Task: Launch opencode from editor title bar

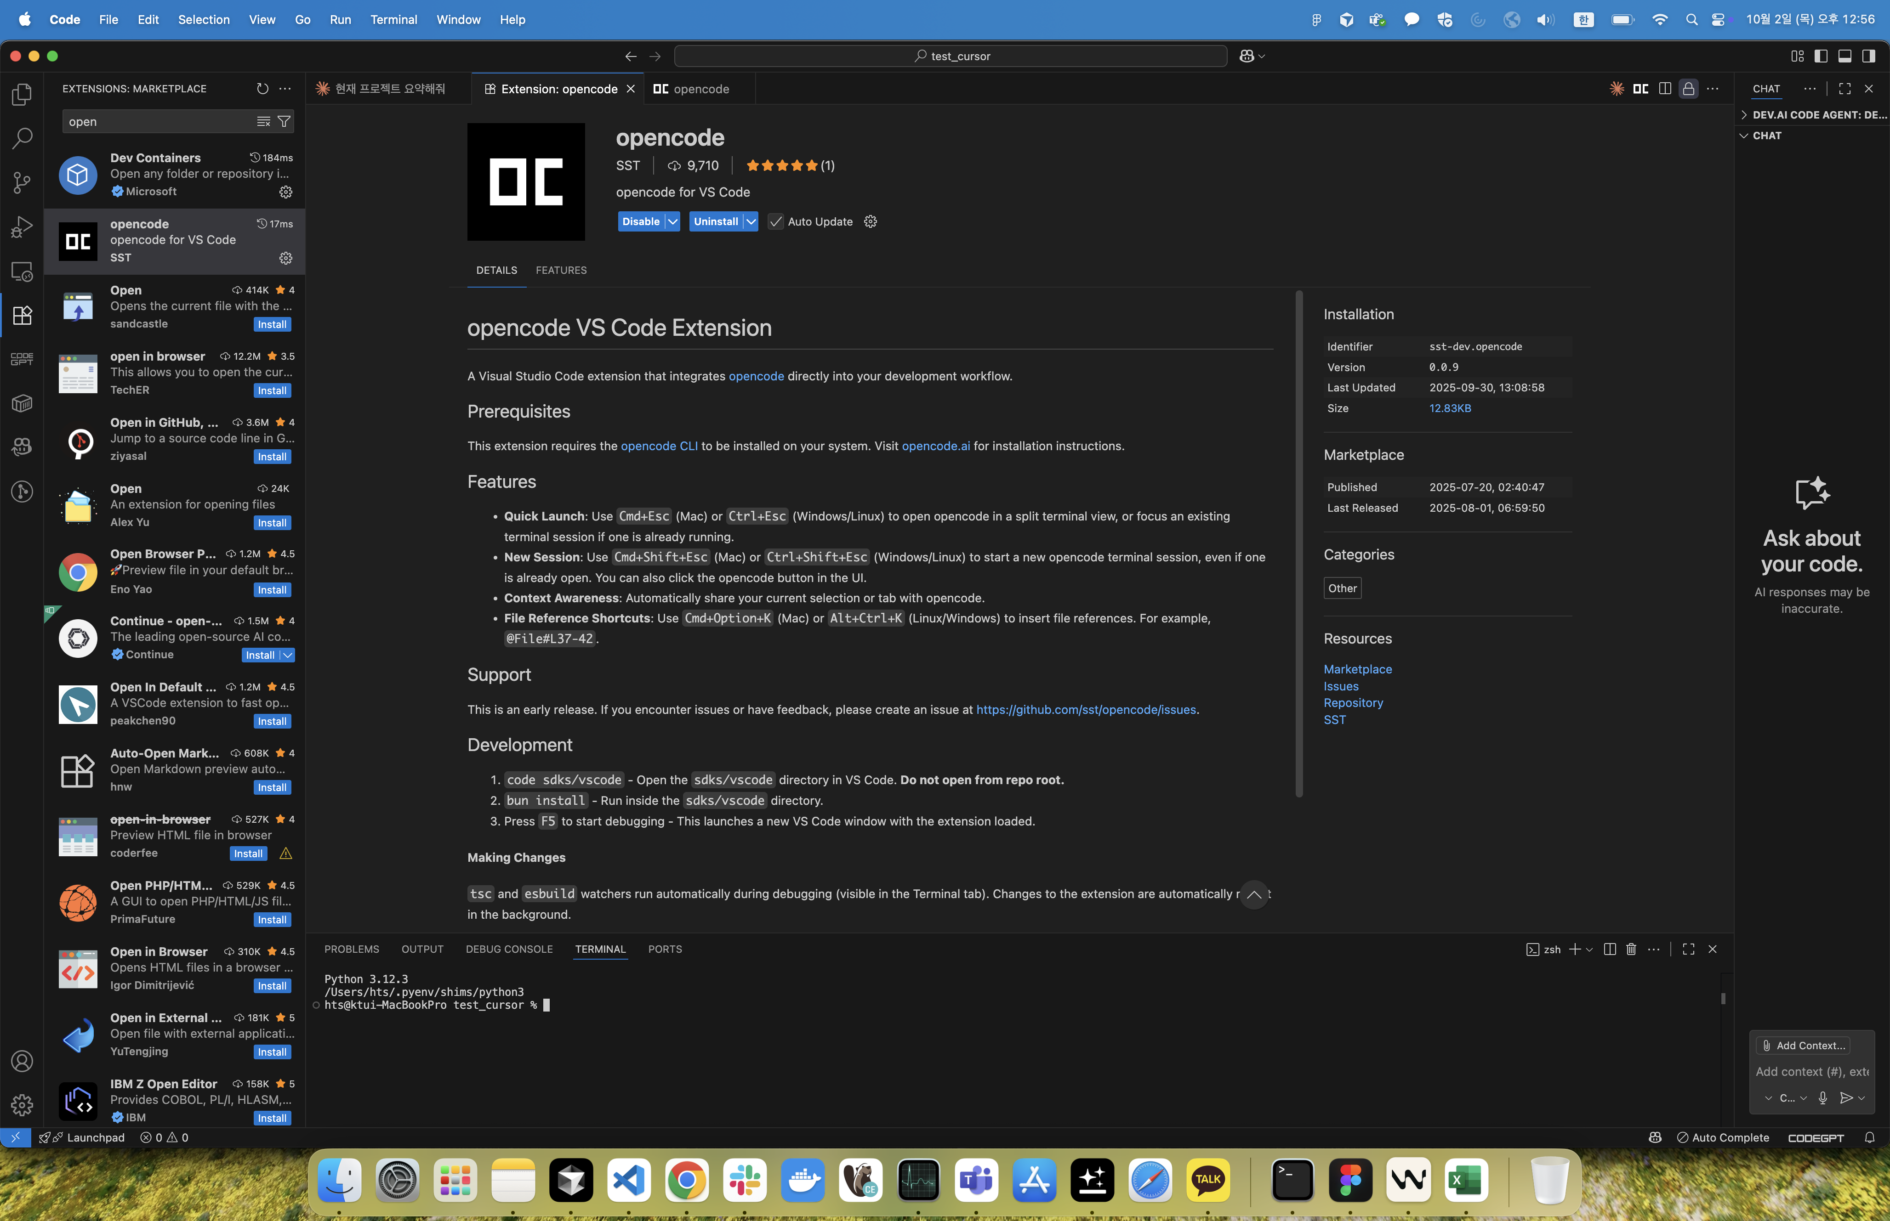Action: click(x=1641, y=89)
